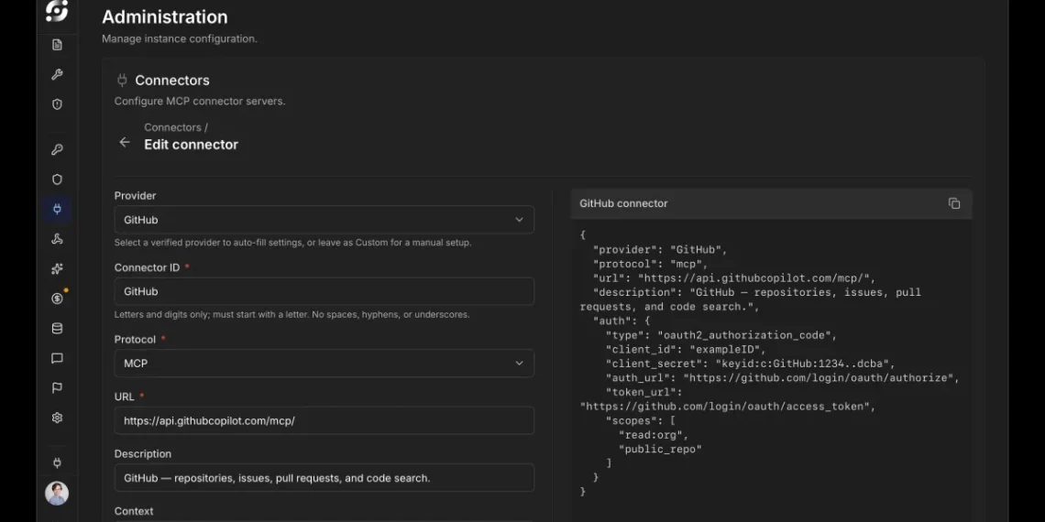Click the "protocol": "mcp" line in JSON
Image resolution: width=1045 pixels, height=522 pixels.
(x=651, y=265)
